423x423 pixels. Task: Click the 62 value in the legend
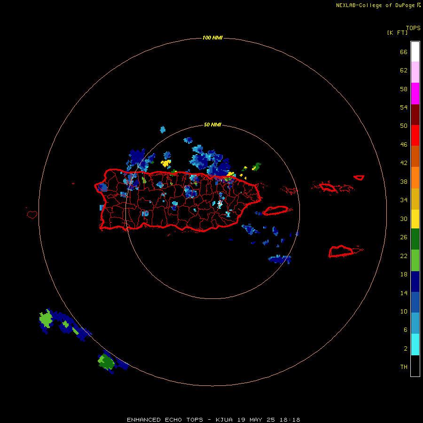pyautogui.click(x=404, y=70)
